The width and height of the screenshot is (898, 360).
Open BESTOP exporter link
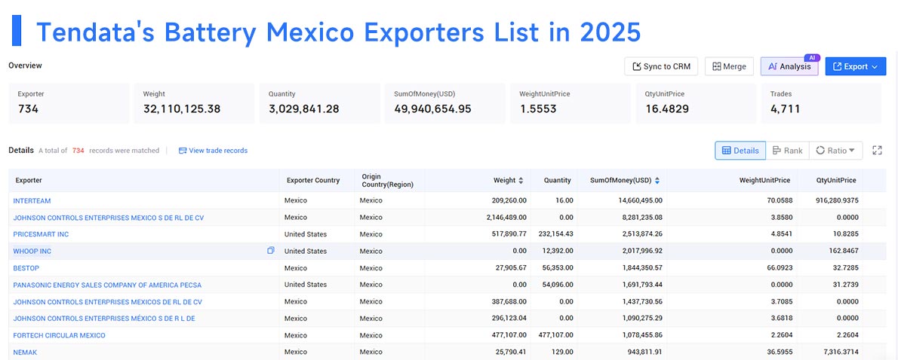click(x=26, y=268)
